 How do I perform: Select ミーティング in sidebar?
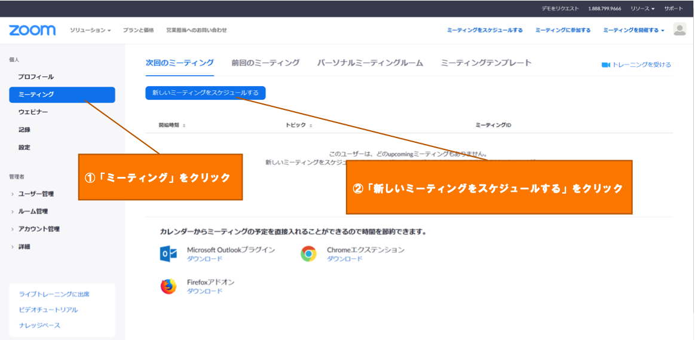62,94
